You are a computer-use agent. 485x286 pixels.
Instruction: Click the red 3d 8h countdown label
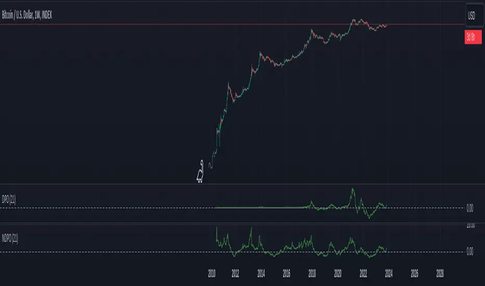click(473, 37)
